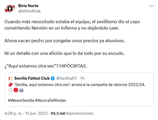Click the blue verified badge icon
Image resolution: width=158 pixels, height=120 pixels.
tap(53, 78)
